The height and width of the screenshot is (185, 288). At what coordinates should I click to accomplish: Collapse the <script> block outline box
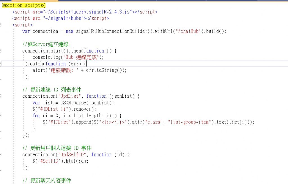pyautogui.click(x=1, y=25)
